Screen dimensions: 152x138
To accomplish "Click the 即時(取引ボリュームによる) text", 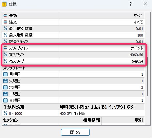I will (x=83, y=107).
